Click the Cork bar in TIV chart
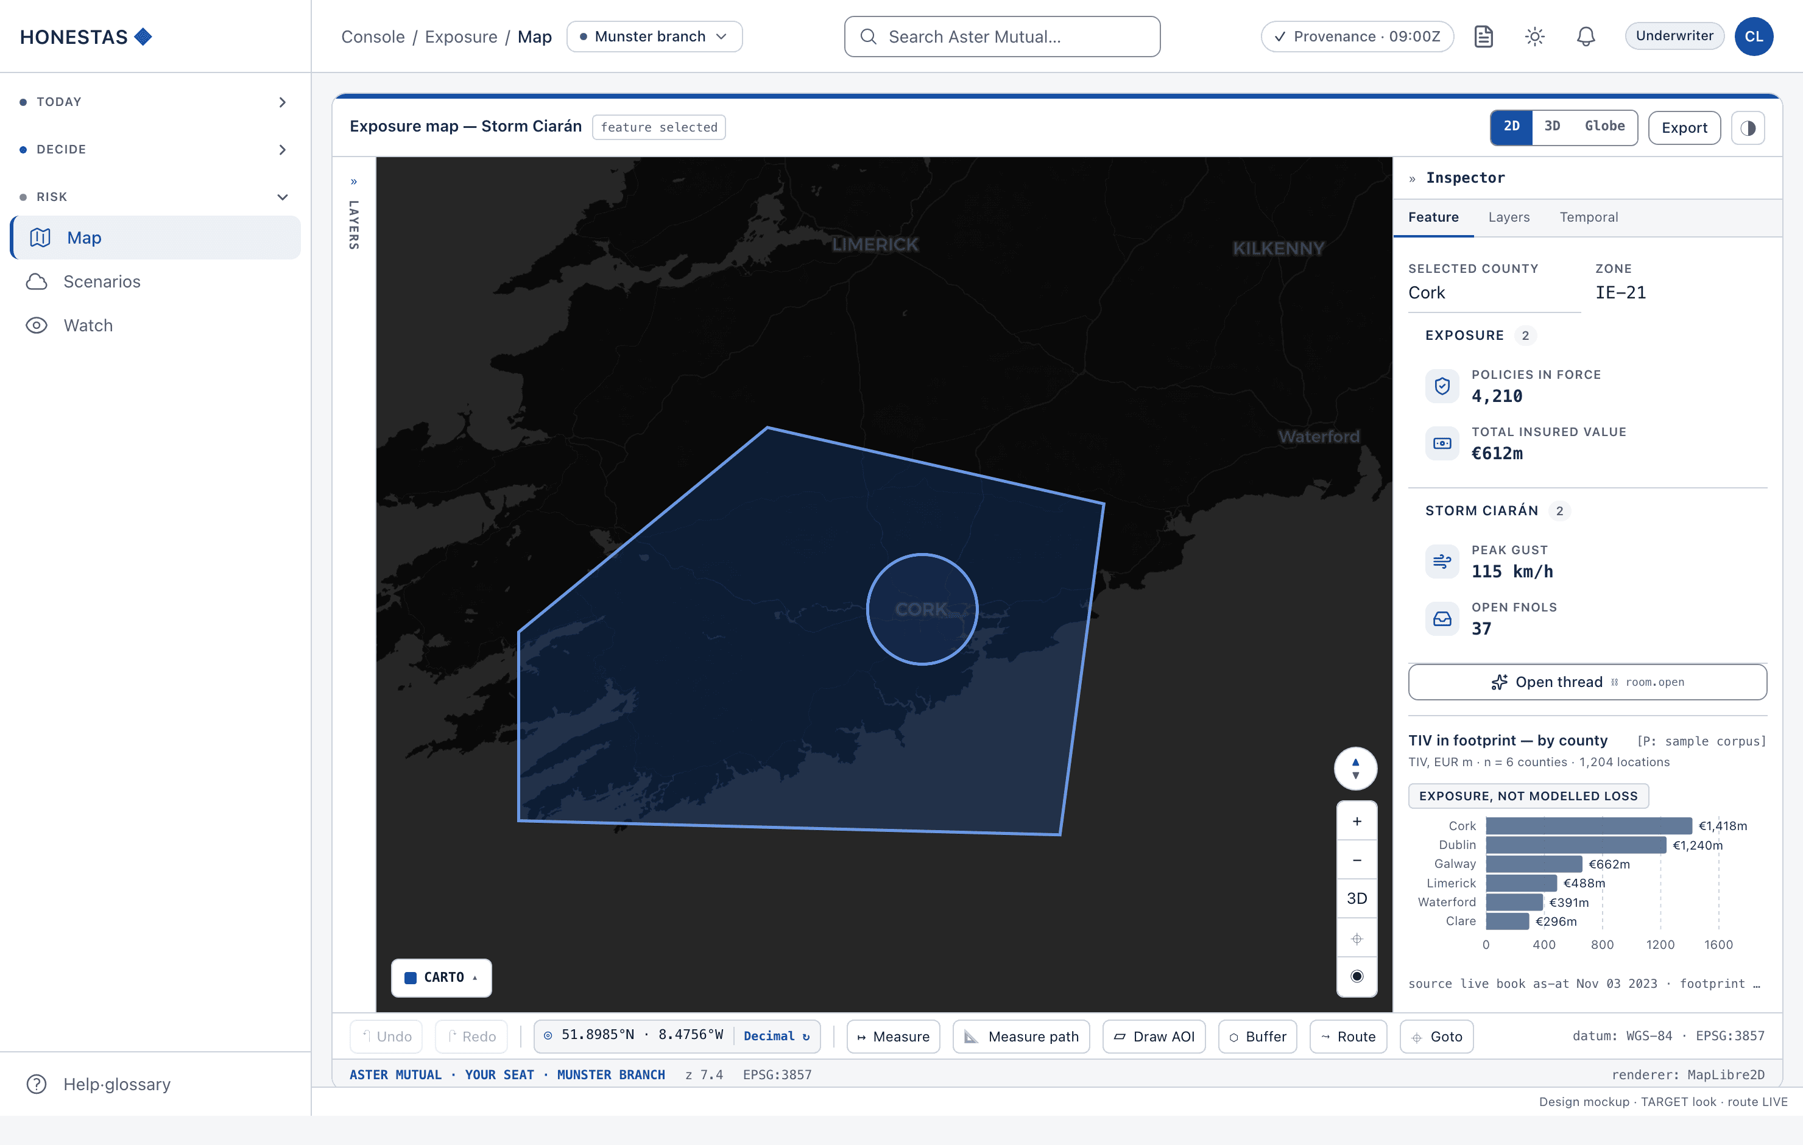This screenshot has height=1145, width=1803. 1588,826
